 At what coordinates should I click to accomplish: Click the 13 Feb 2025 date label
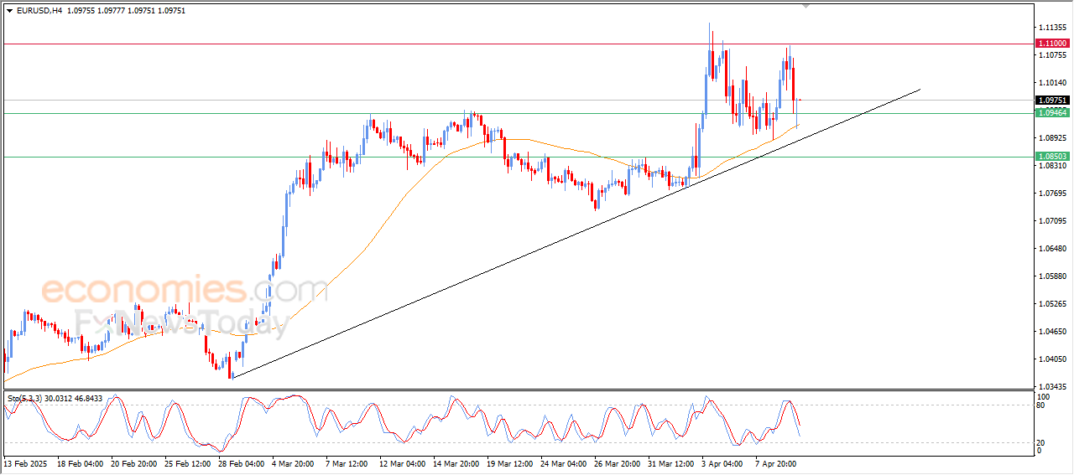pos(23,462)
